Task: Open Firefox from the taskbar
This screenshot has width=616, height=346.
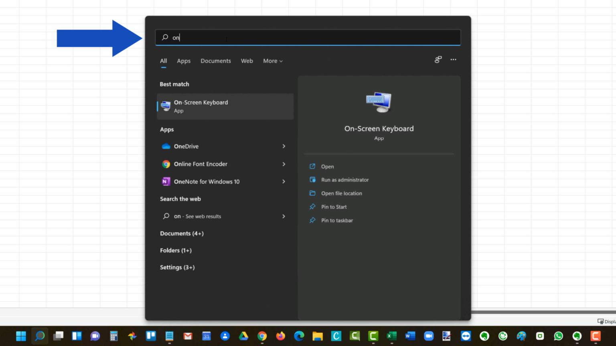Action: (x=280, y=336)
